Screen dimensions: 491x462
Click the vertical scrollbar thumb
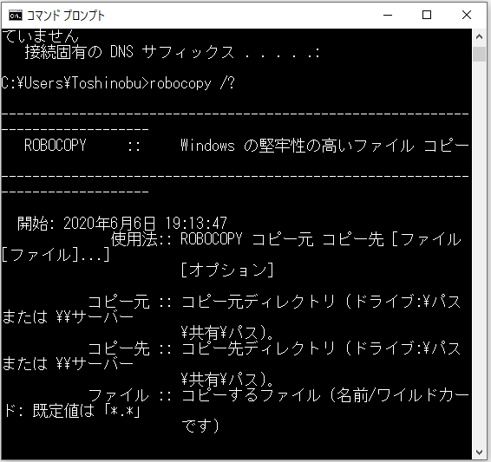click(479, 54)
